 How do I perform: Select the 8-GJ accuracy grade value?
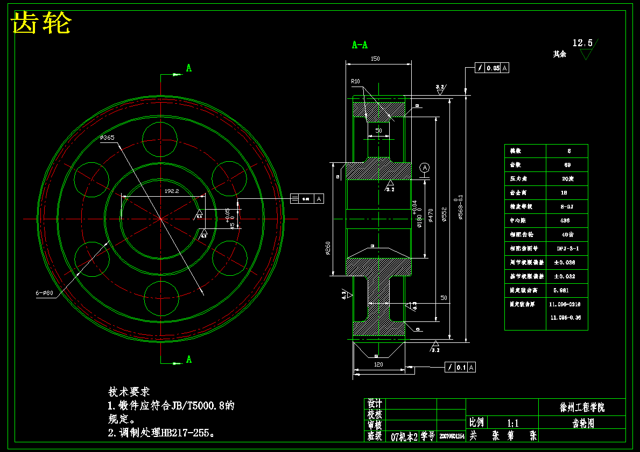point(567,206)
